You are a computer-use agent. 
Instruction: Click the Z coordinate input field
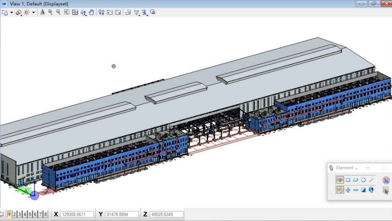click(166, 214)
